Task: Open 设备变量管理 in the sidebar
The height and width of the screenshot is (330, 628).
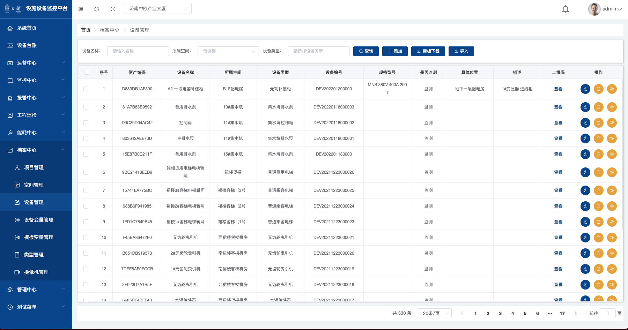Action: click(38, 220)
